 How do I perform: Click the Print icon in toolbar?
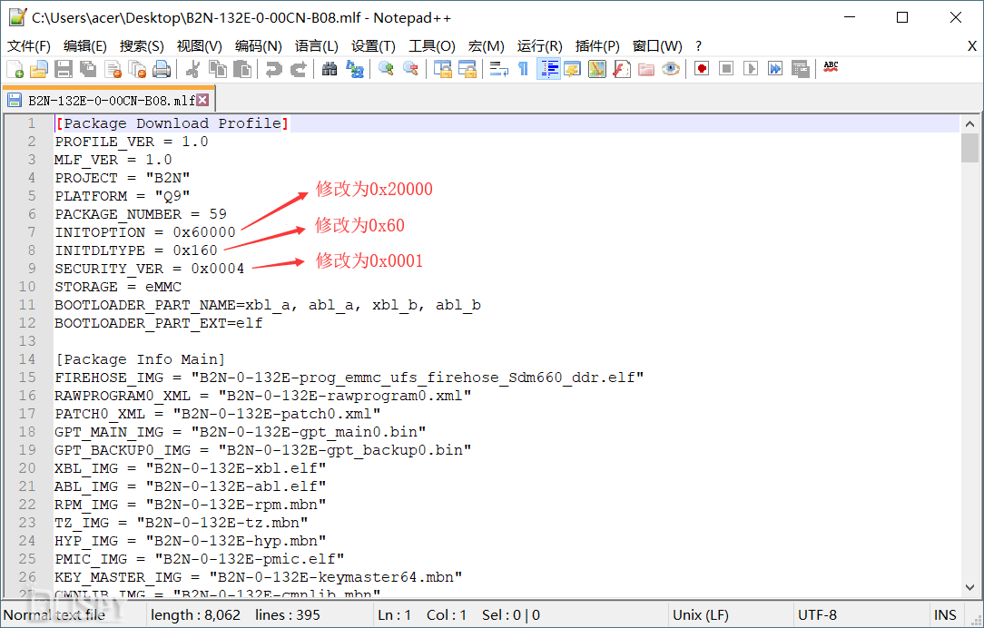(162, 69)
